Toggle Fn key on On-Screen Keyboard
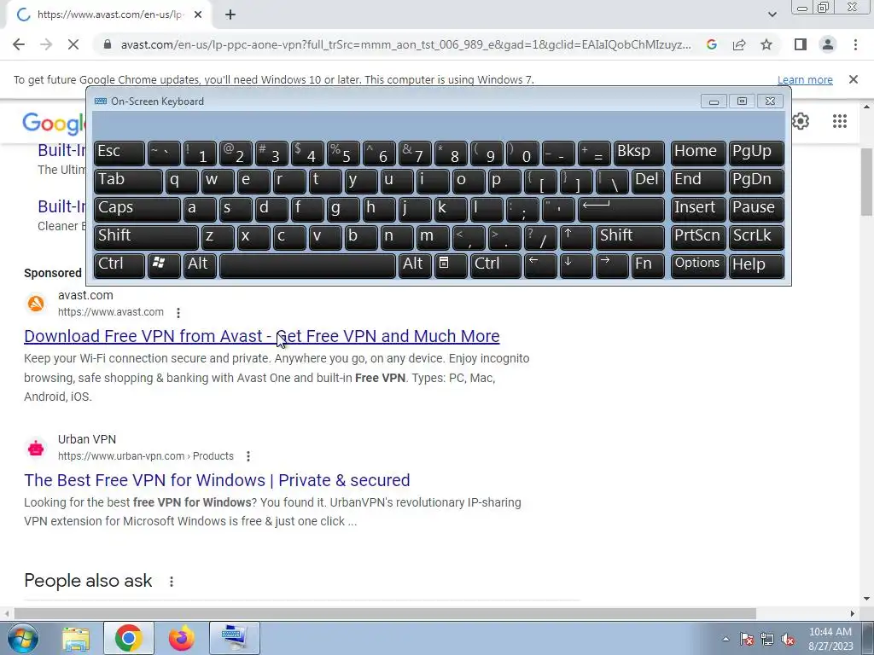Viewport: 874px width, 655px height. tap(648, 265)
